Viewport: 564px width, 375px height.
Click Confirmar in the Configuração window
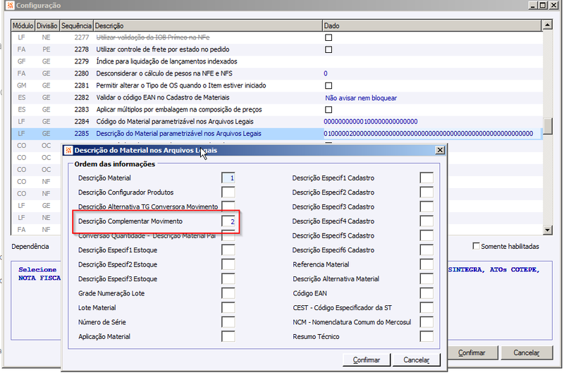click(x=472, y=352)
